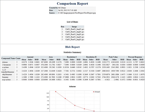Viewport: 145px width, 112px height.
Task: Select the 'Compound Name' column header
Action: click(8, 58)
